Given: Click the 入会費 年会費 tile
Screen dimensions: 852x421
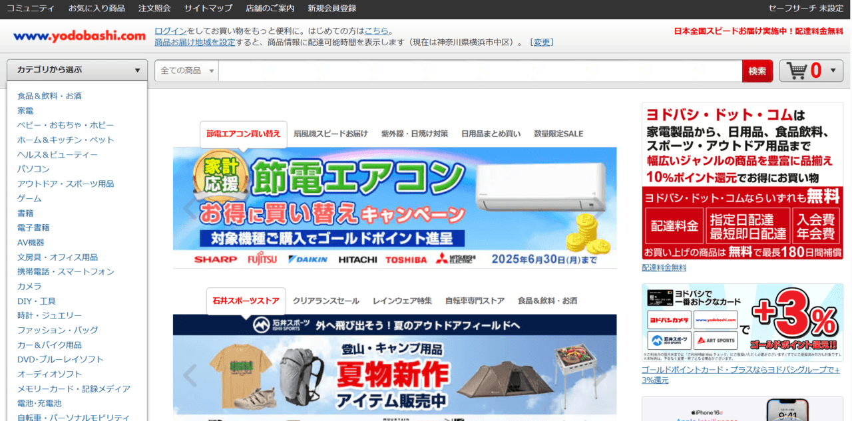Looking at the screenshot, I should (817, 227).
